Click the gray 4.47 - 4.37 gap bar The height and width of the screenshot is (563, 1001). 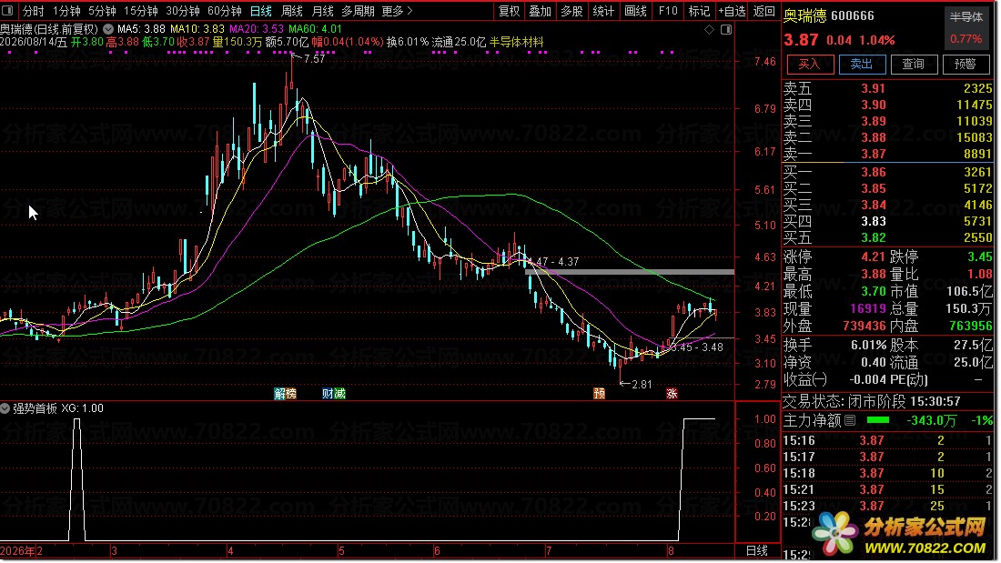(629, 272)
